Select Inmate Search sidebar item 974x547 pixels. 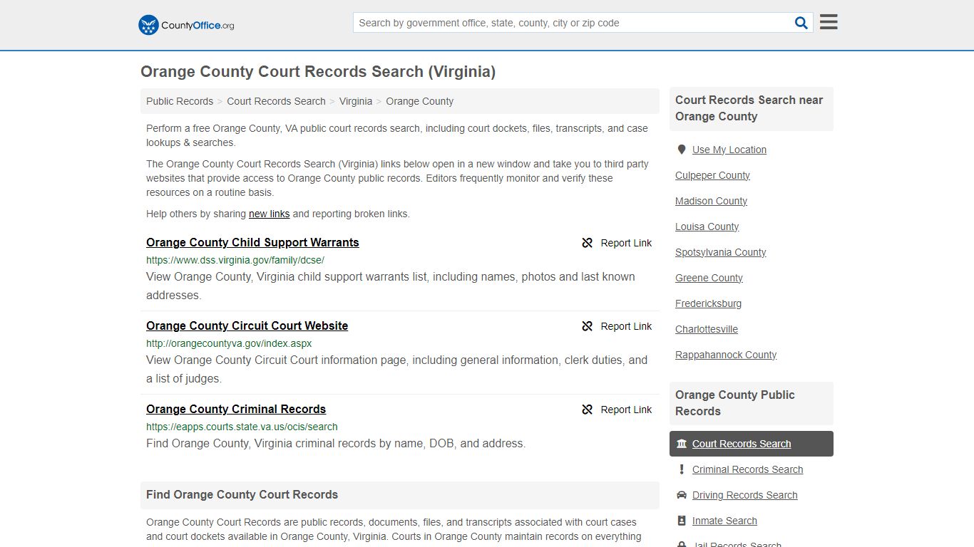tap(724, 521)
